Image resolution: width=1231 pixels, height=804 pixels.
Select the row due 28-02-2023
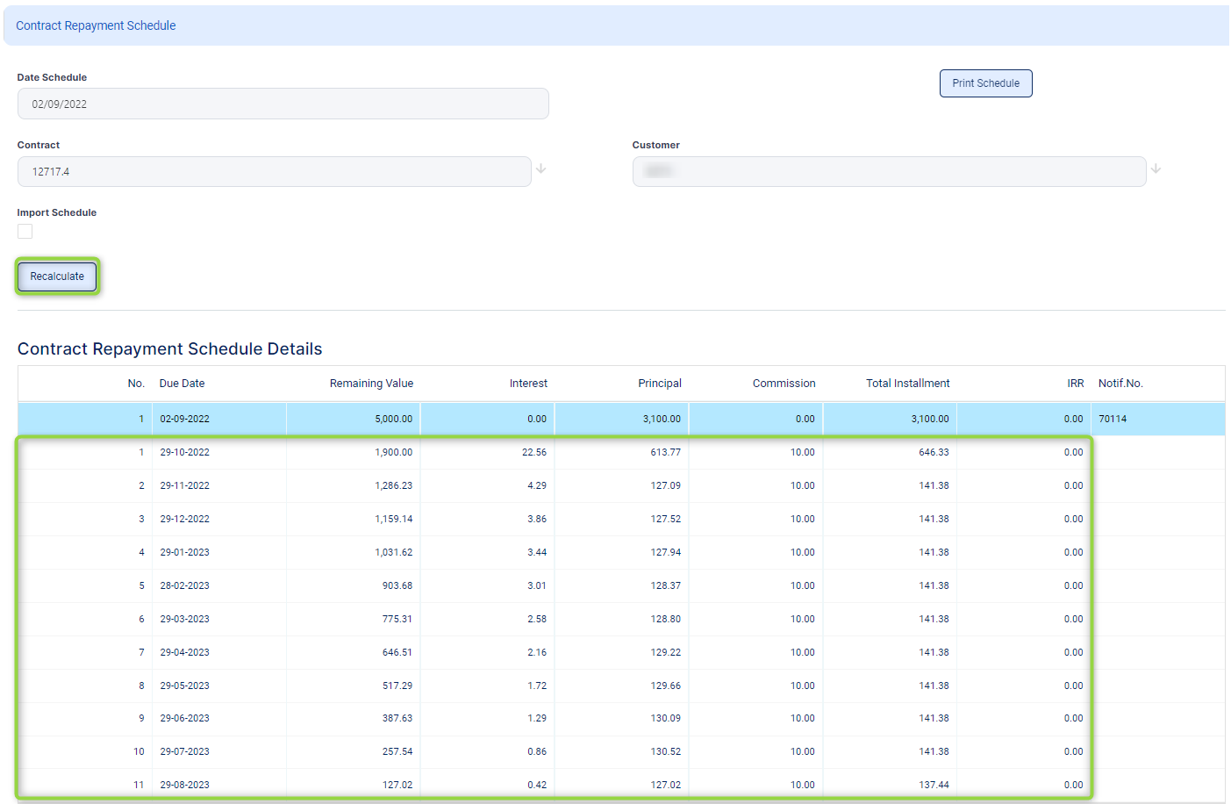[184, 585]
